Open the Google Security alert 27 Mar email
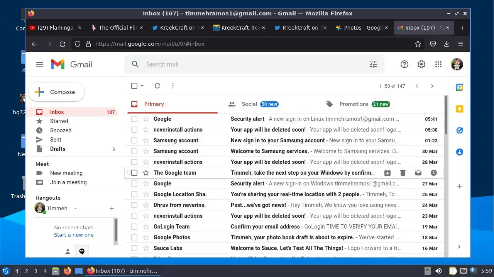Viewport: 494px width, 277px height. click(284, 184)
